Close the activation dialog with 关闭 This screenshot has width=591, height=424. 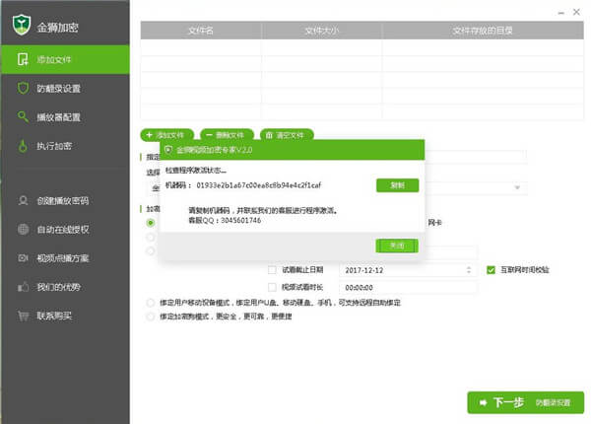[397, 246]
